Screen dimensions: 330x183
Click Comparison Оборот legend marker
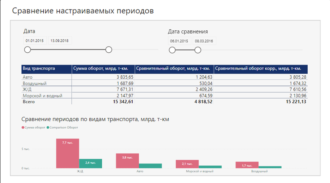[48, 127]
